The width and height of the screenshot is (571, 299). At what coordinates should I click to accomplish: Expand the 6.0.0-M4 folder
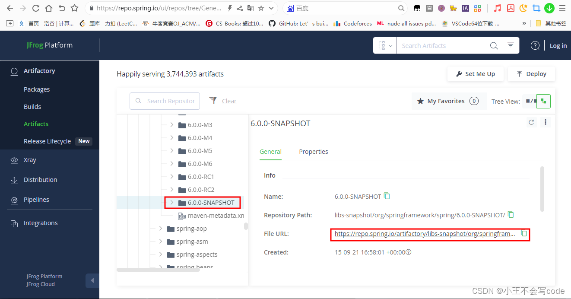coord(171,138)
